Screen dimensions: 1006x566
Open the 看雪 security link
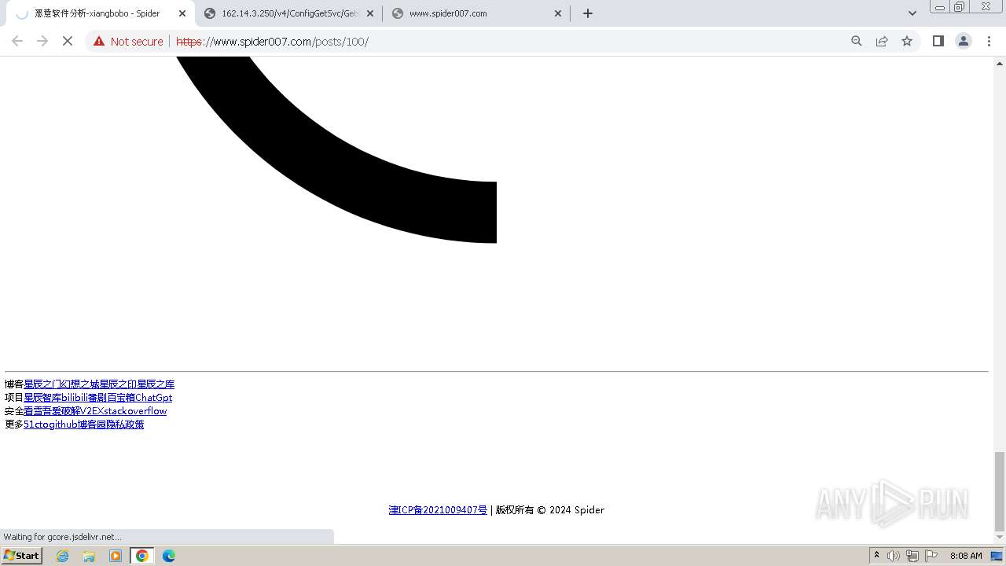(33, 411)
